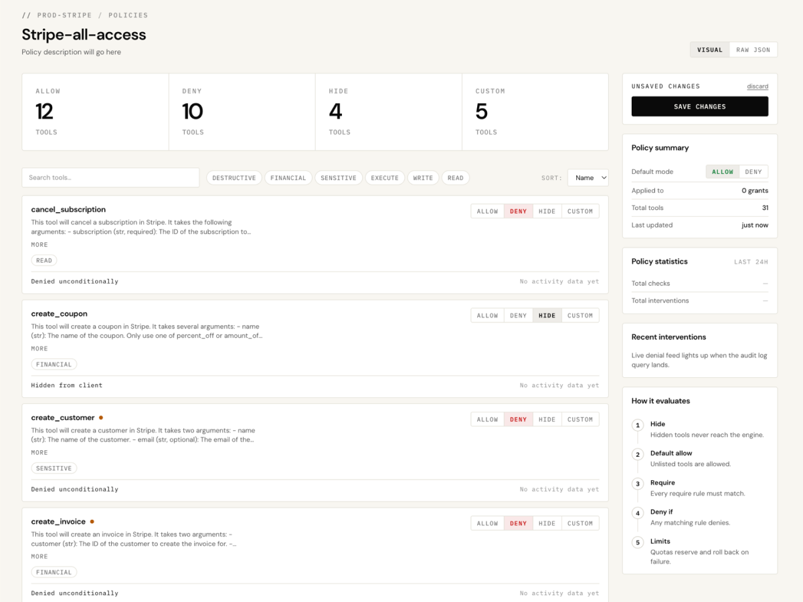Expand MORE under create_customer description
Image resolution: width=803 pixels, height=602 pixels.
click(39, 453)
